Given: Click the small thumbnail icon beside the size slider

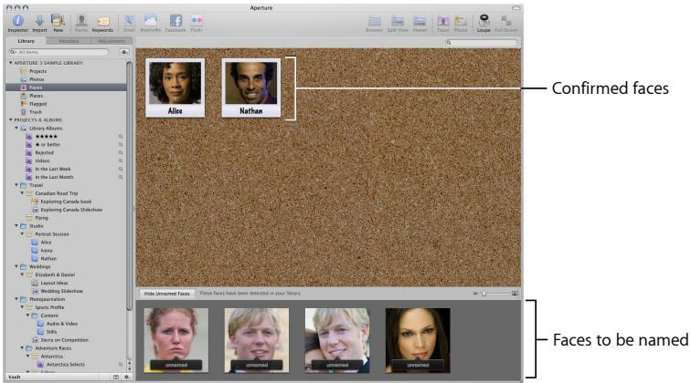Looking at the screenshot, I should click(x=475, y=294).
